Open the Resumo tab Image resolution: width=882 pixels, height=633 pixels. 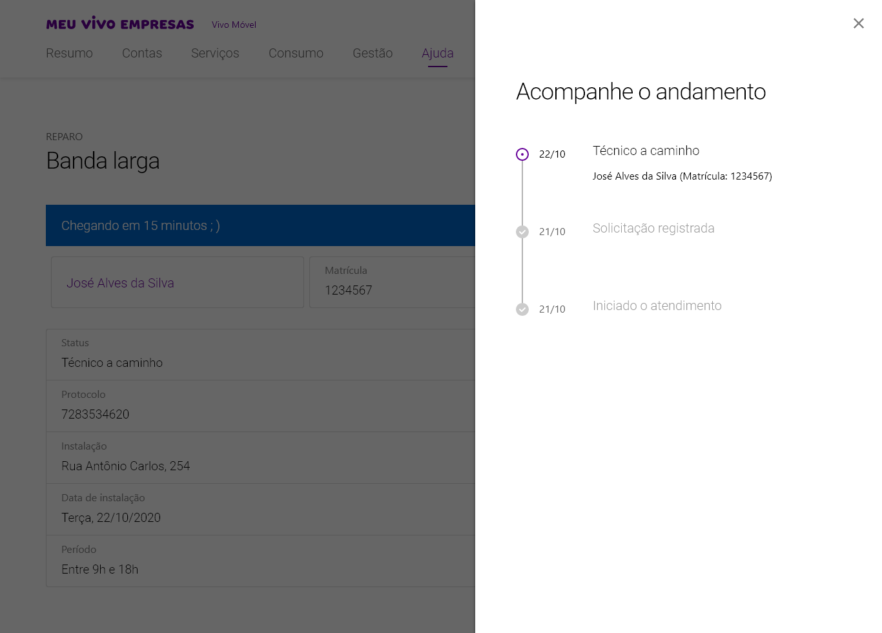(x=69, y=54)
